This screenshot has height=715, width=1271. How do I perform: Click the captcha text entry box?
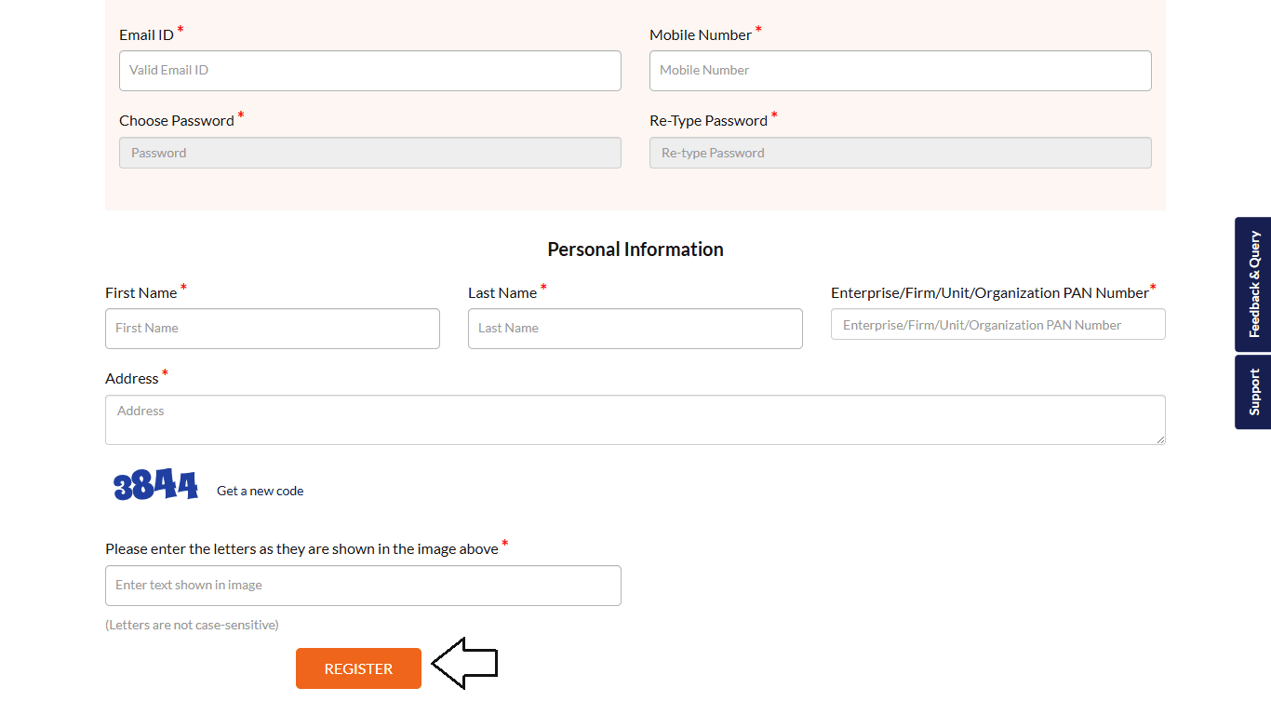(363, 585)
